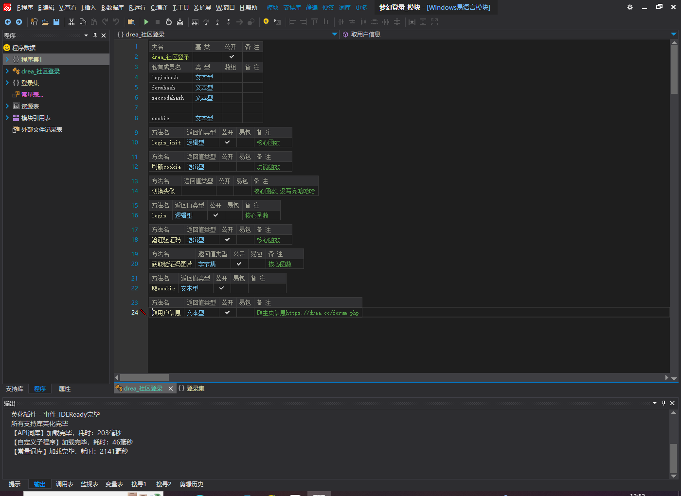This screenshot has height=496, width=681.
Task: Toggle 公开 checkbox for 取用户信息 method
Action: point(227,313)
